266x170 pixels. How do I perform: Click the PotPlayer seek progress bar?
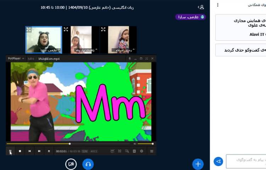(68, 144)
